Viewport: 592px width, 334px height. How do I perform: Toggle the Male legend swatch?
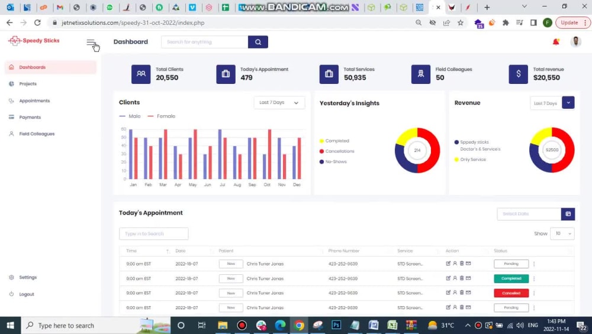(123, 116)
